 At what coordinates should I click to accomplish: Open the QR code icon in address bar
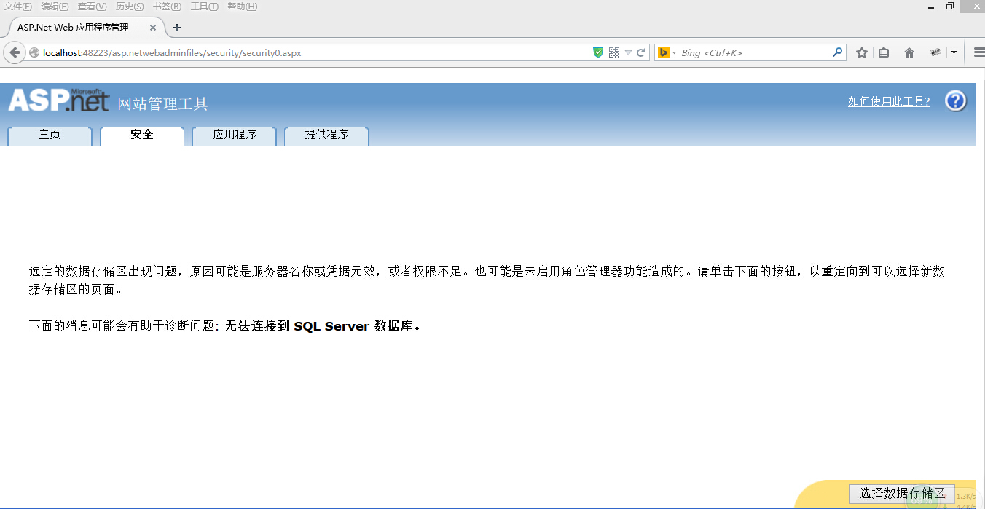[613, 52]
